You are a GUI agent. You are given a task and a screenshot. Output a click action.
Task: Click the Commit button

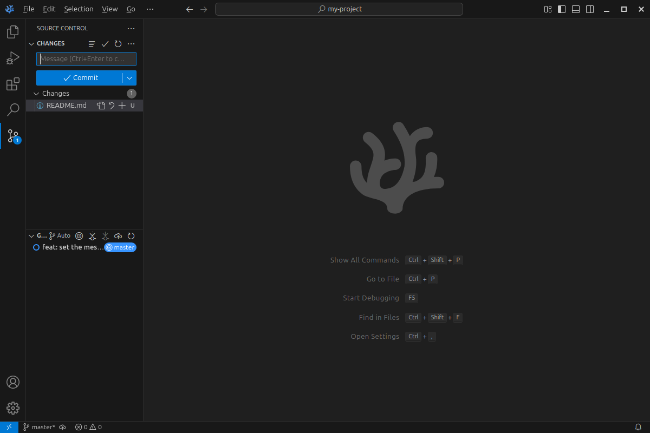80,77
